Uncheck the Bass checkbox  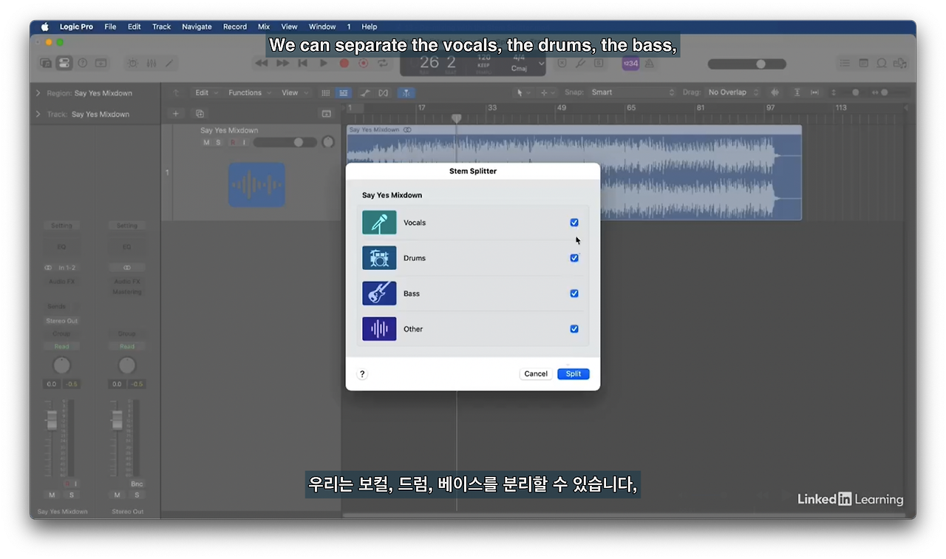pyautogui.click(x=574, y=294)
